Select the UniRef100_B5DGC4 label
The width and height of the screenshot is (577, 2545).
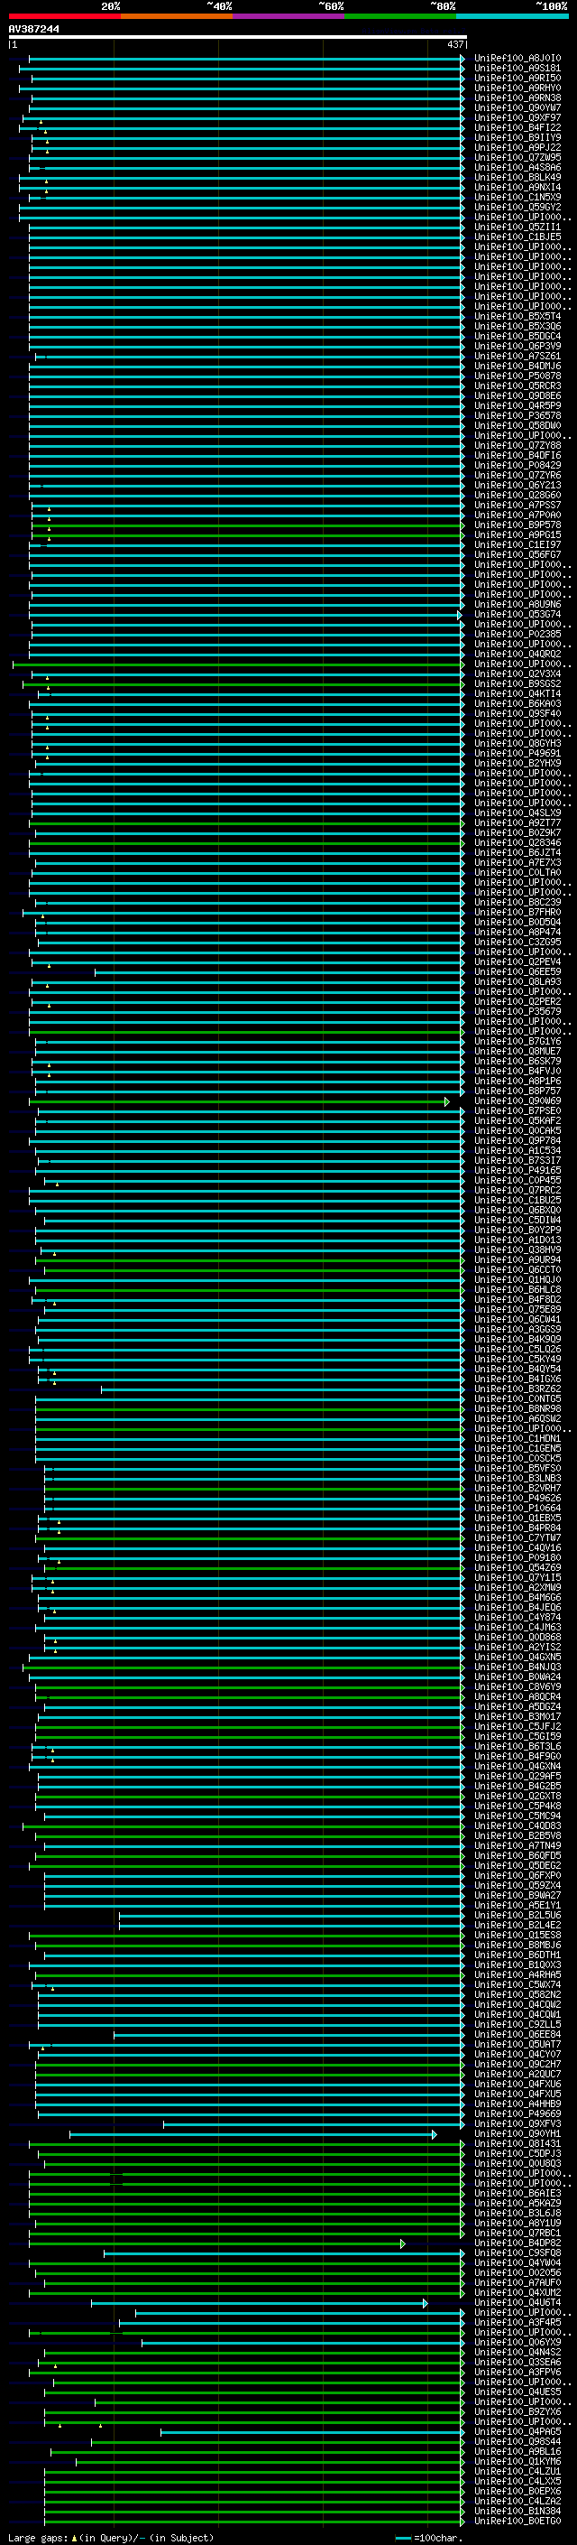(x=517, y=336)
